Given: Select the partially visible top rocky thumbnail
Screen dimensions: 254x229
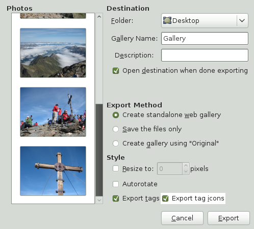Looking at the screenshot, I should [x=53, y=16].
